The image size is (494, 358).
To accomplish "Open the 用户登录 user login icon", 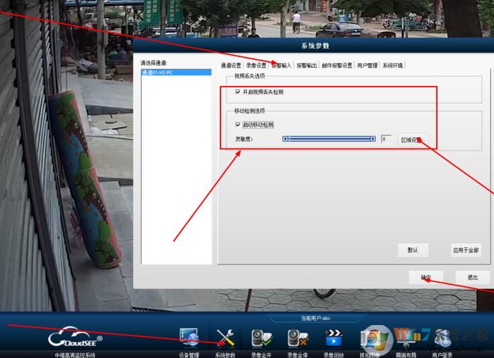I will click(x=442, y=338).
